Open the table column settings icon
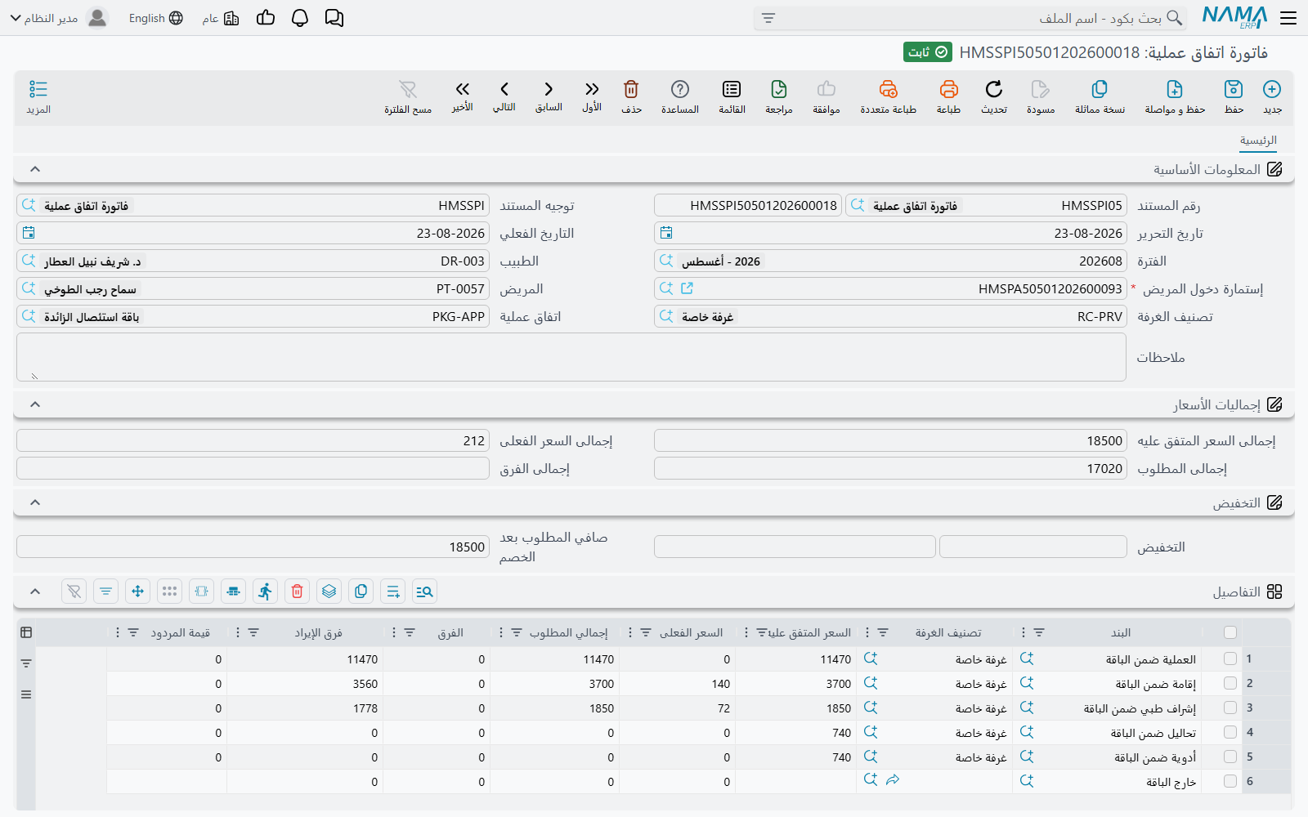The image size is (1308, 817). pyautogui.click(x=26, y=632)
